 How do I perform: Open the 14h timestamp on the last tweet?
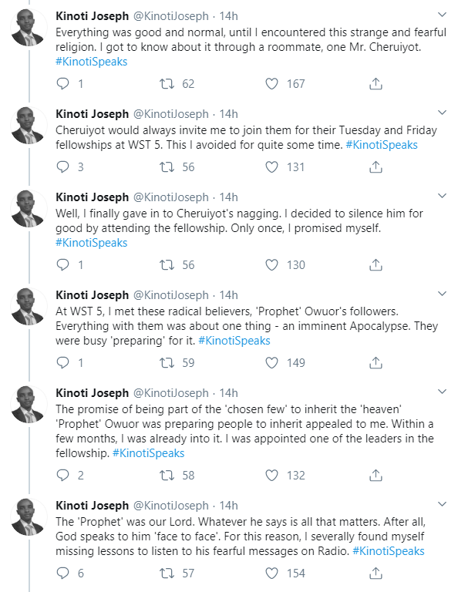click(x=228, y=505)
